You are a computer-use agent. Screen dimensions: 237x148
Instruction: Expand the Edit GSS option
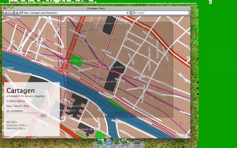11,122
